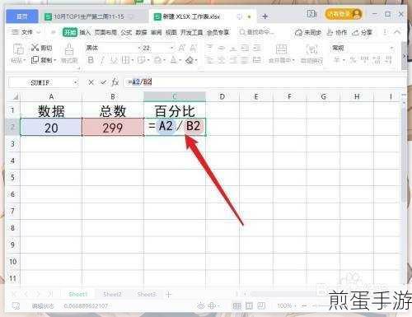Select cell B2 containing 299
Viewport: 412px width, 317px height.
pyautogui.click(x=113, y=127)
